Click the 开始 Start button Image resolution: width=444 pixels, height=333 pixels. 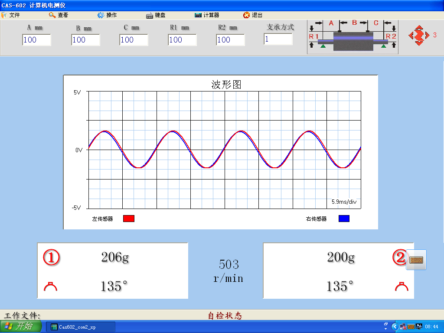(x=21, y=326)
